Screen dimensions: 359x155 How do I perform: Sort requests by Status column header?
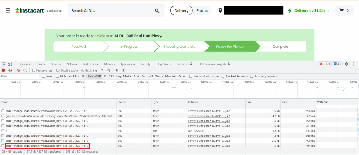(134, 102)
